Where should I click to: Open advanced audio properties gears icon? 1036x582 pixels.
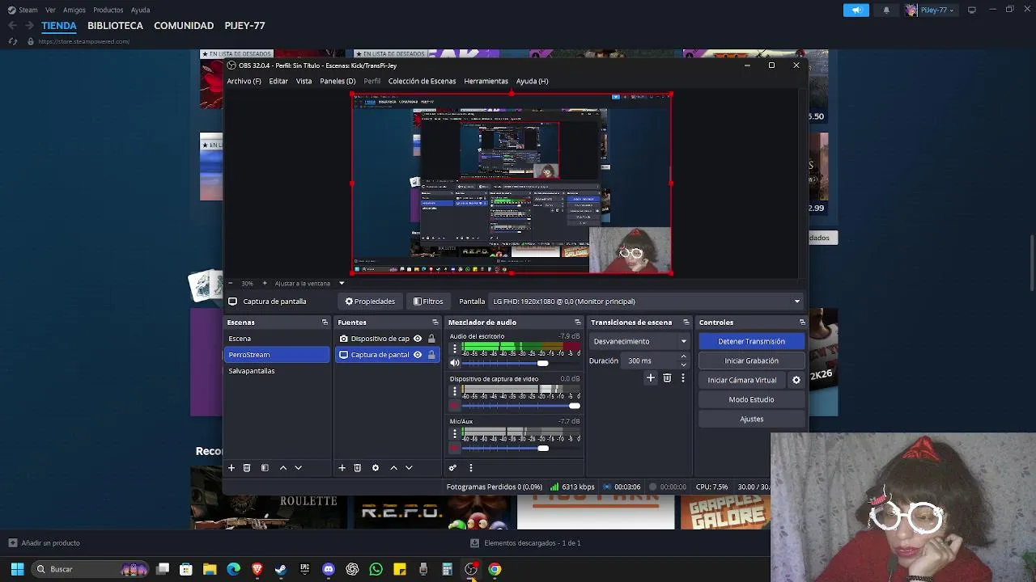452,468
